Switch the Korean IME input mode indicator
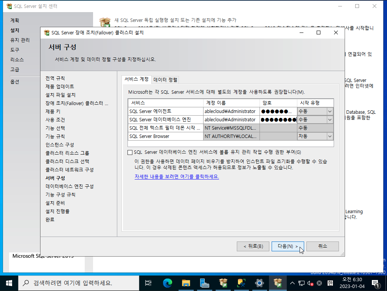The width and height of the screenshot is (387, 291). pyautogui.click(x=330, y=283)
